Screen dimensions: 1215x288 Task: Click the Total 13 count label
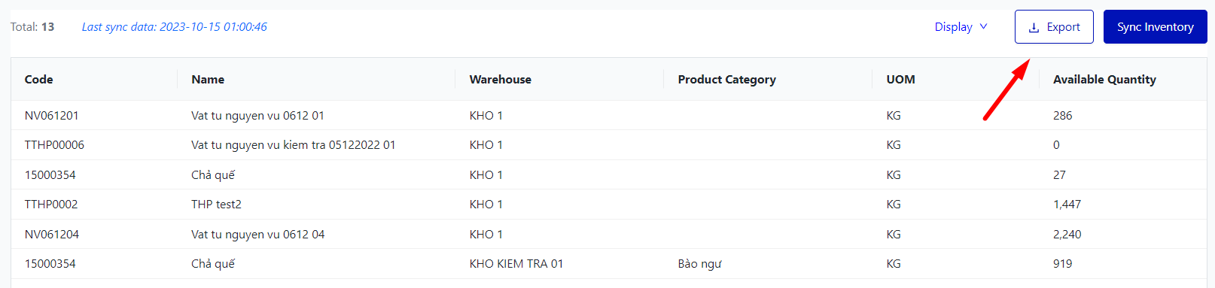click(32, 27)
